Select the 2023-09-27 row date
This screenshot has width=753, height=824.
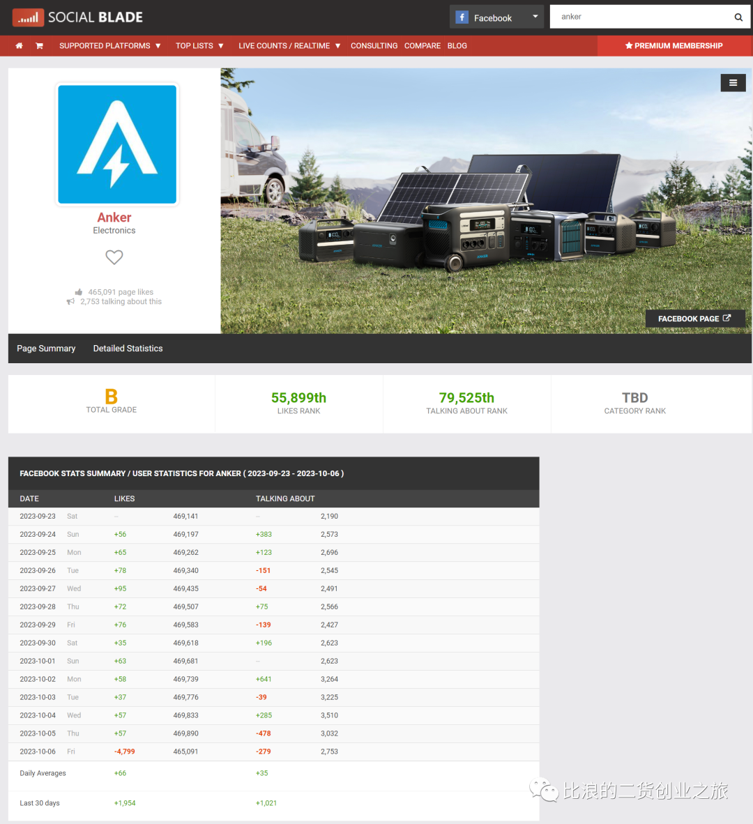(38, 588)
